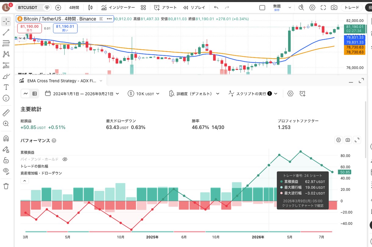Create an alert with アラート
This screenshot has height=247, width=372.
165,7
